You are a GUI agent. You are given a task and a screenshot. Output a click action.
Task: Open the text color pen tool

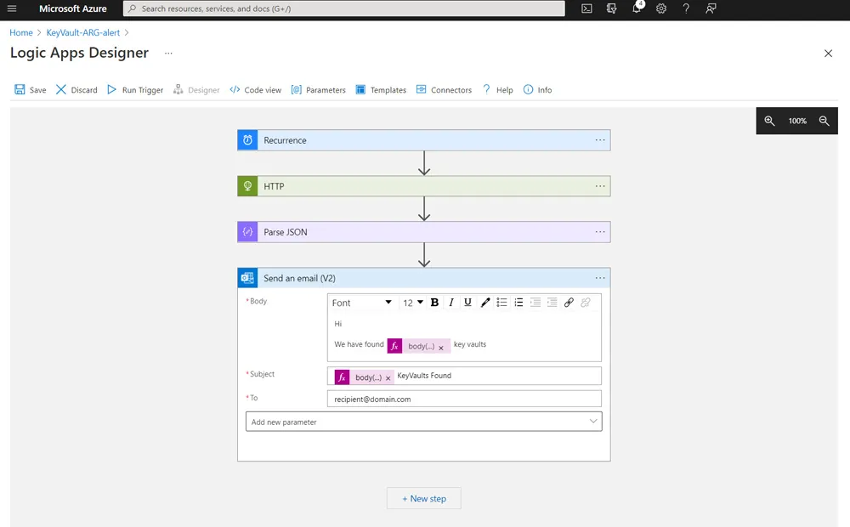[x=485, y=303]
